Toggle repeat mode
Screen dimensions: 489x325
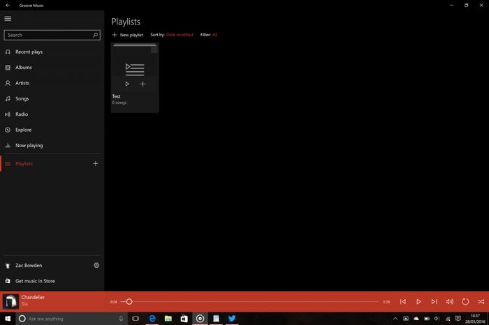(x=465, y=301)
